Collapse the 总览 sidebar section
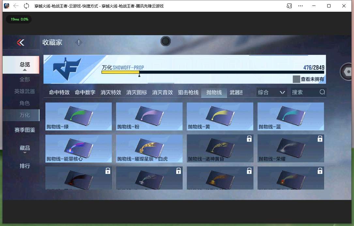Viewport: 354px width, 226px height. (x=21, y=65)
